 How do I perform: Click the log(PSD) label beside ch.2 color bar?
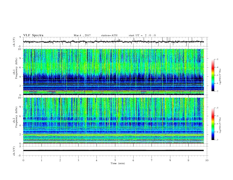tap(220, 125)
